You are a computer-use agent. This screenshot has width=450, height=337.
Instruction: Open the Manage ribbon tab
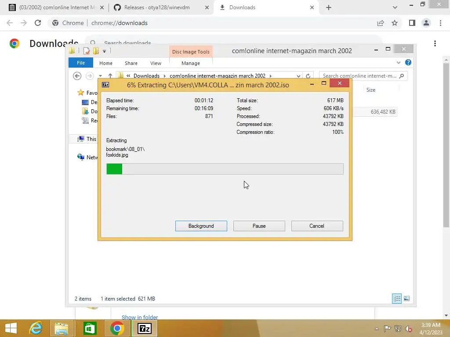click(191, 63)
